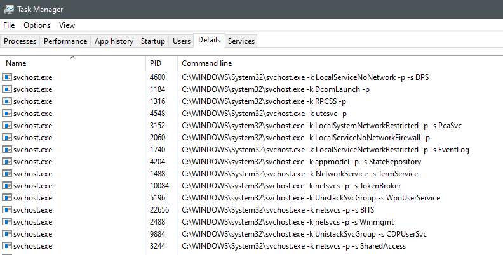503x255 pixels.
Task: Click the netsvcs BITS command line
Action: coord(278,210)
